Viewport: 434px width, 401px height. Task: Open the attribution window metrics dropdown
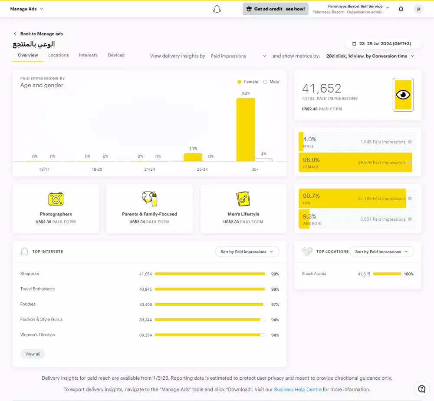[370, 56]
